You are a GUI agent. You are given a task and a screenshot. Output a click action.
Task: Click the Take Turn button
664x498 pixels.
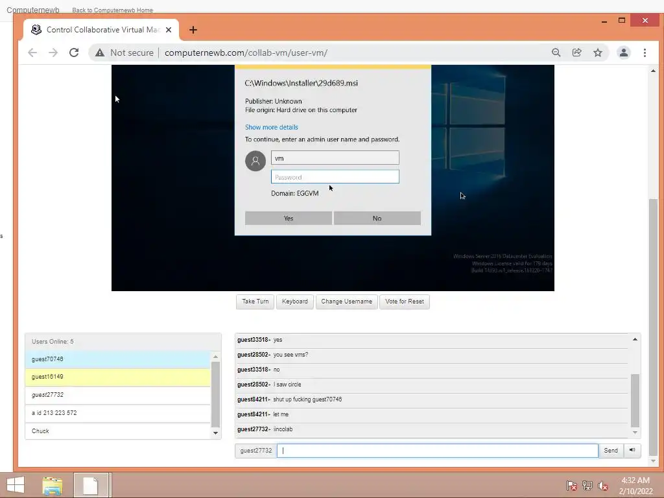[x=255, y=302]
